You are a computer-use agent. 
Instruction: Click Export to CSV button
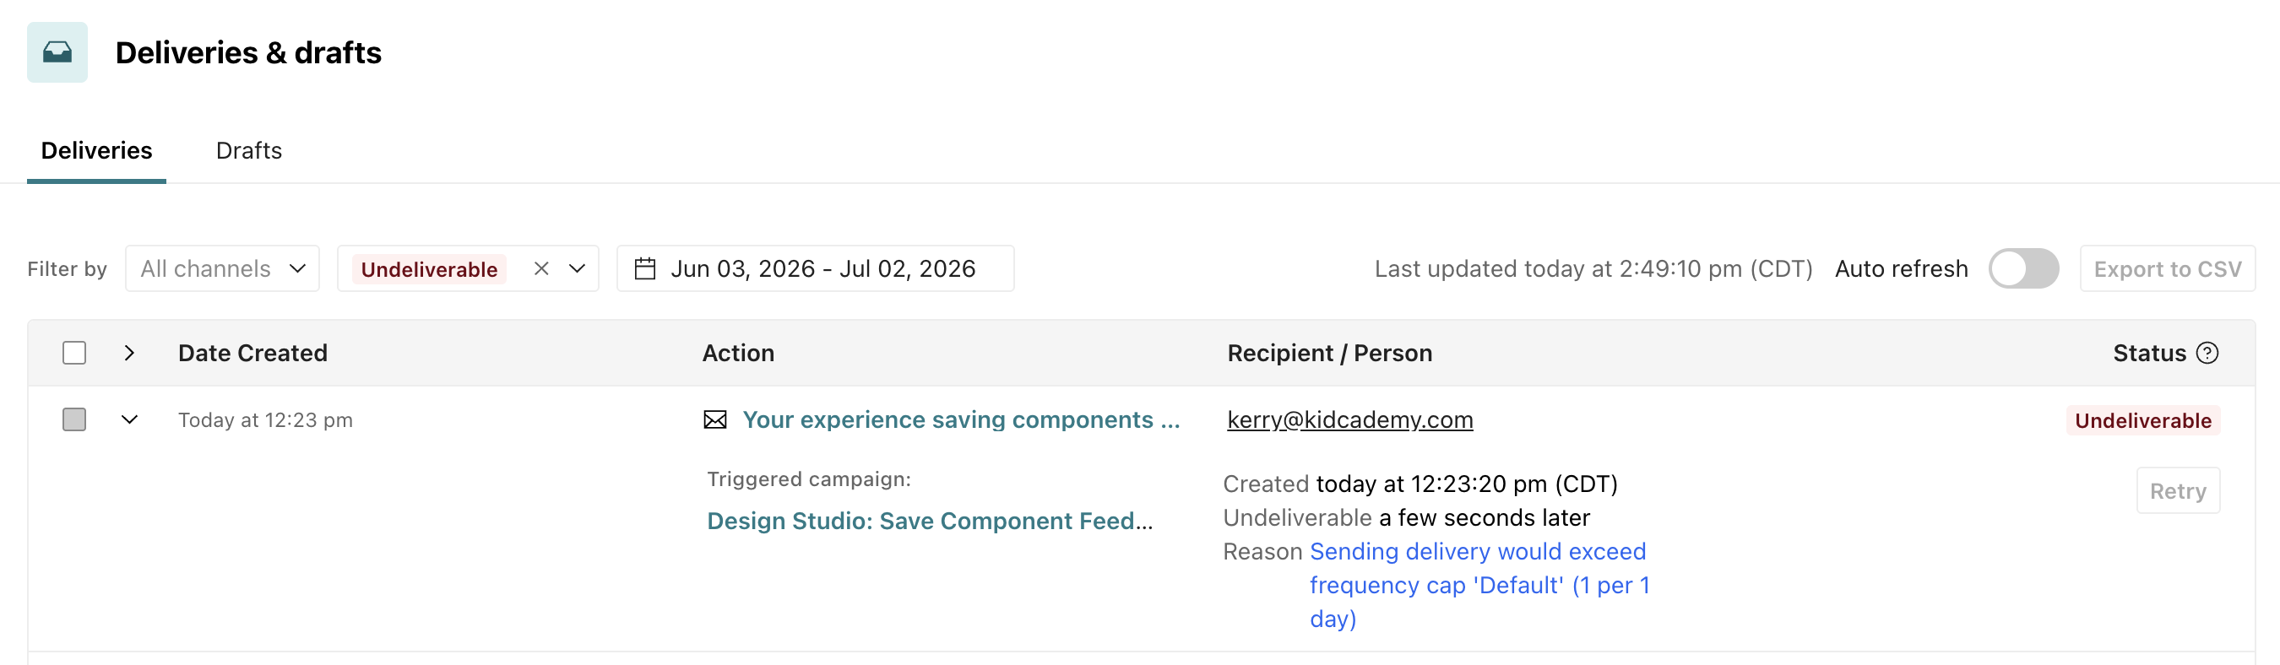(2168, 269)
